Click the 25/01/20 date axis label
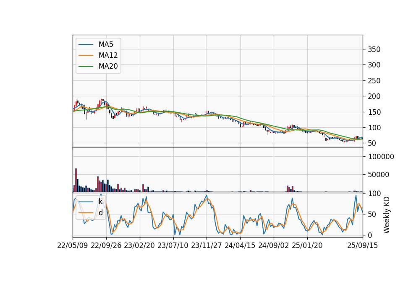This screenshot has width=403, height=289. [x=307, y=245]
